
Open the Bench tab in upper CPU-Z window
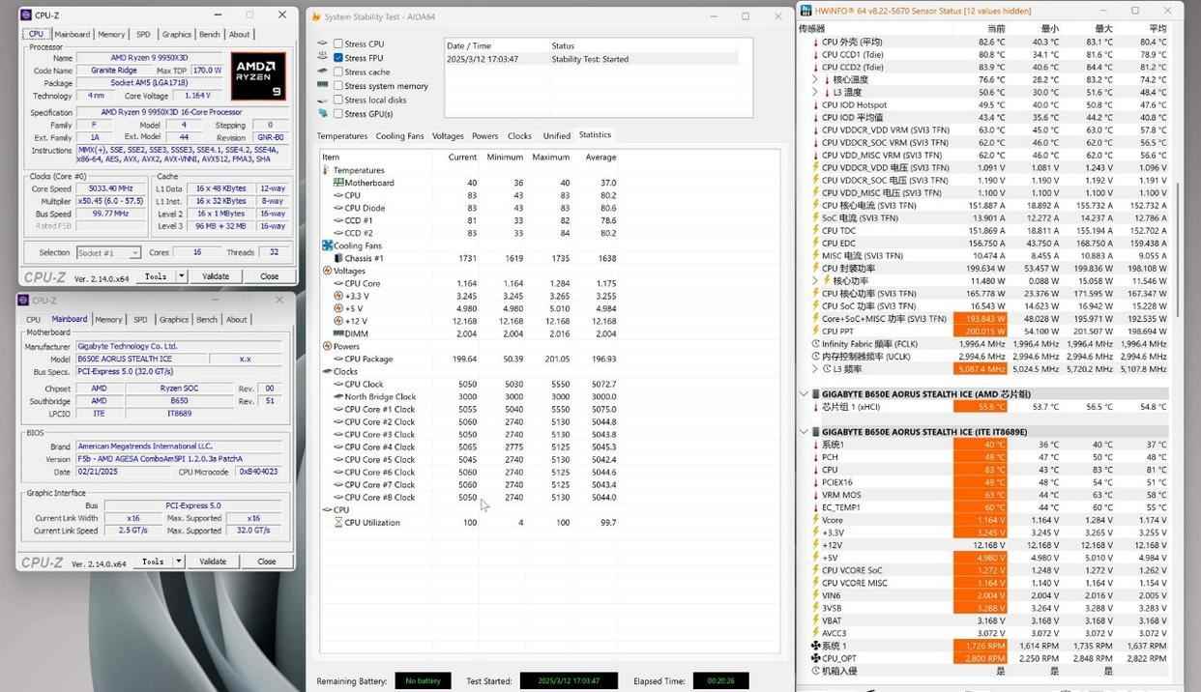209,34
